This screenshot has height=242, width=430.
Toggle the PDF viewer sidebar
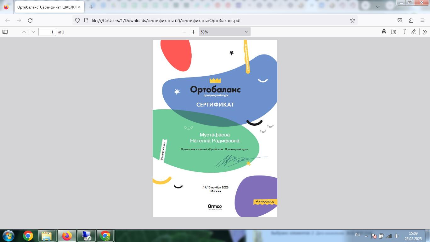pyautogui.click(x=5, y=32)
